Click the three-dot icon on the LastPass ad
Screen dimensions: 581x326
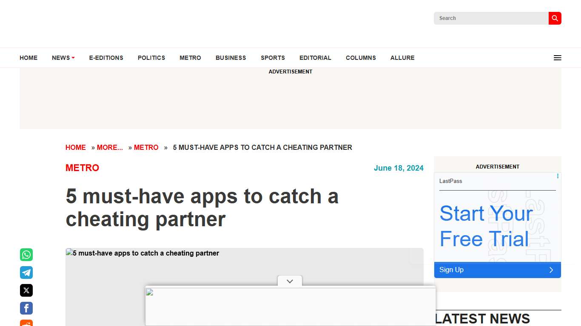point(558,176)
